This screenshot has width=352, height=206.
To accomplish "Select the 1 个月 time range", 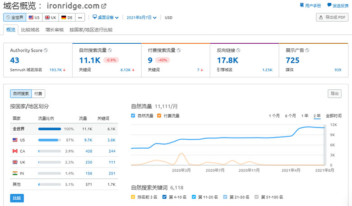I will [274, 116].
